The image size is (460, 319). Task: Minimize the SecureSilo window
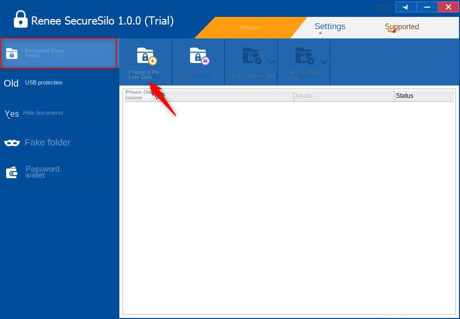pyautogui.click(x=427, y=7)
